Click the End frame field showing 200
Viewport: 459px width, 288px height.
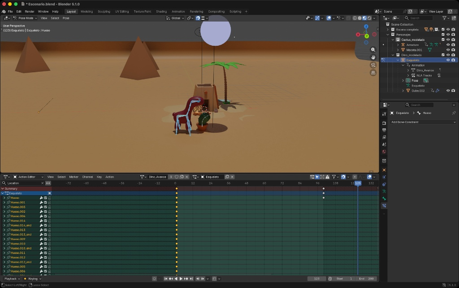pos(367,279)
